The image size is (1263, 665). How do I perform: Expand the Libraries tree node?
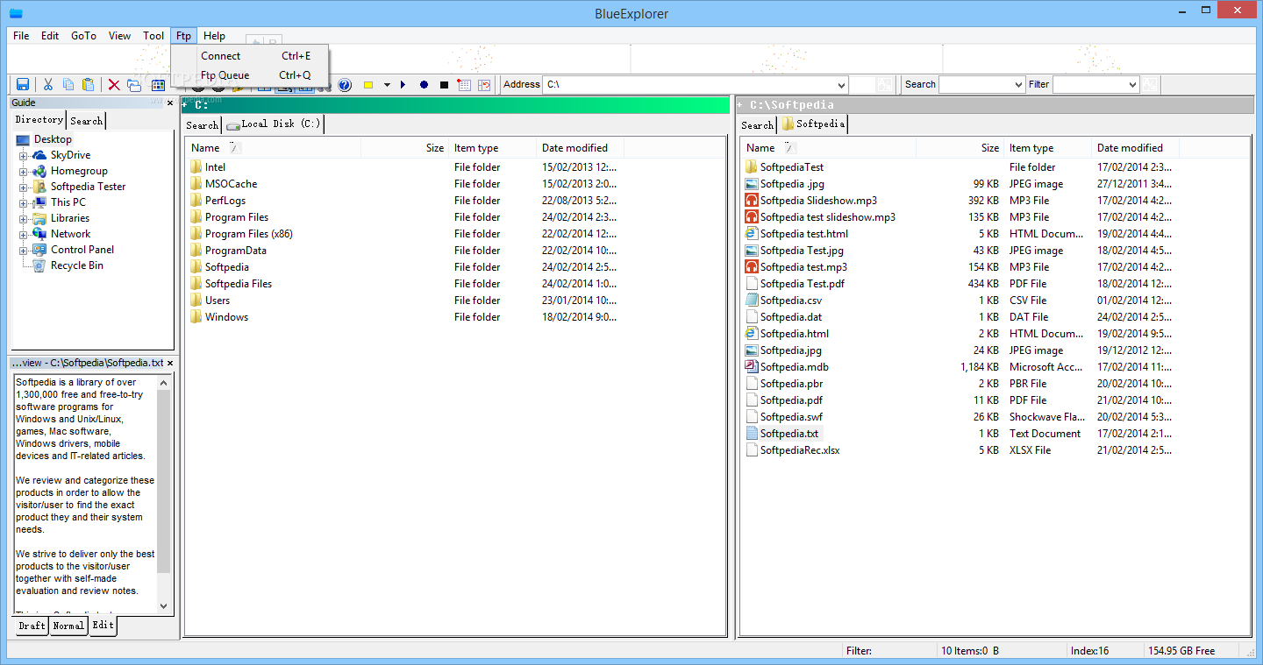pos(24,218)
